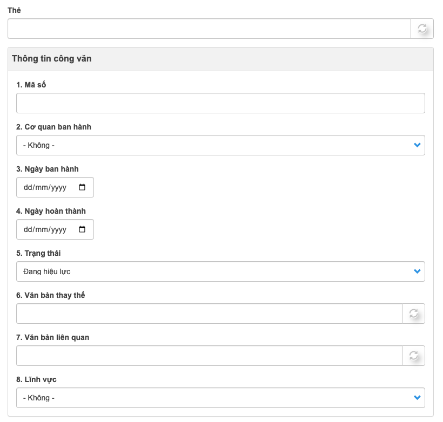
Task: Select the day segment of Ngày ban hành
Action: coord(28,188)
